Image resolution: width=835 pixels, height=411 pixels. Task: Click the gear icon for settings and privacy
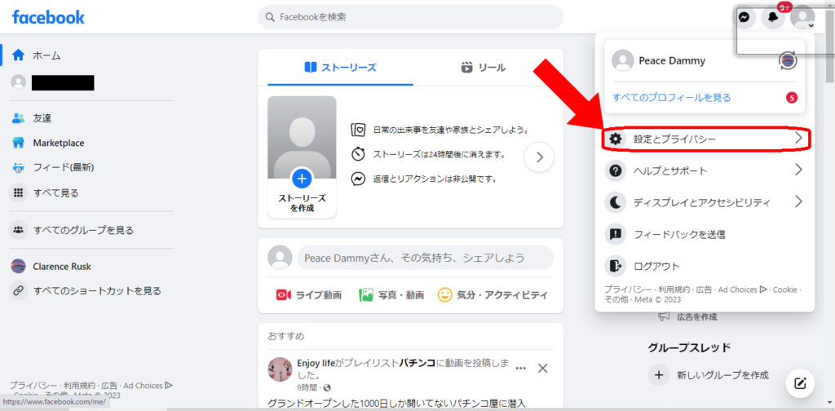click(x=616, y=139)
